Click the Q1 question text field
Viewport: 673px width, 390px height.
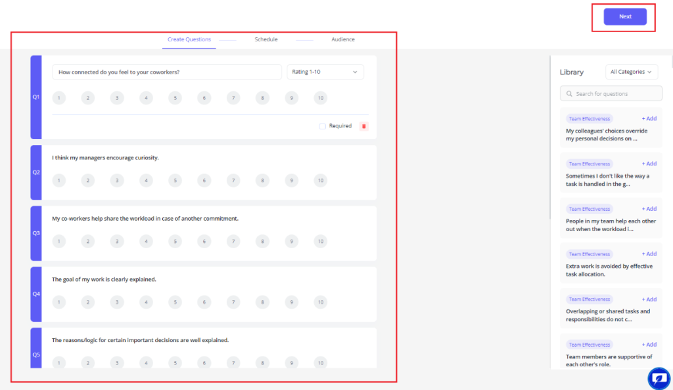pos(166,72)
